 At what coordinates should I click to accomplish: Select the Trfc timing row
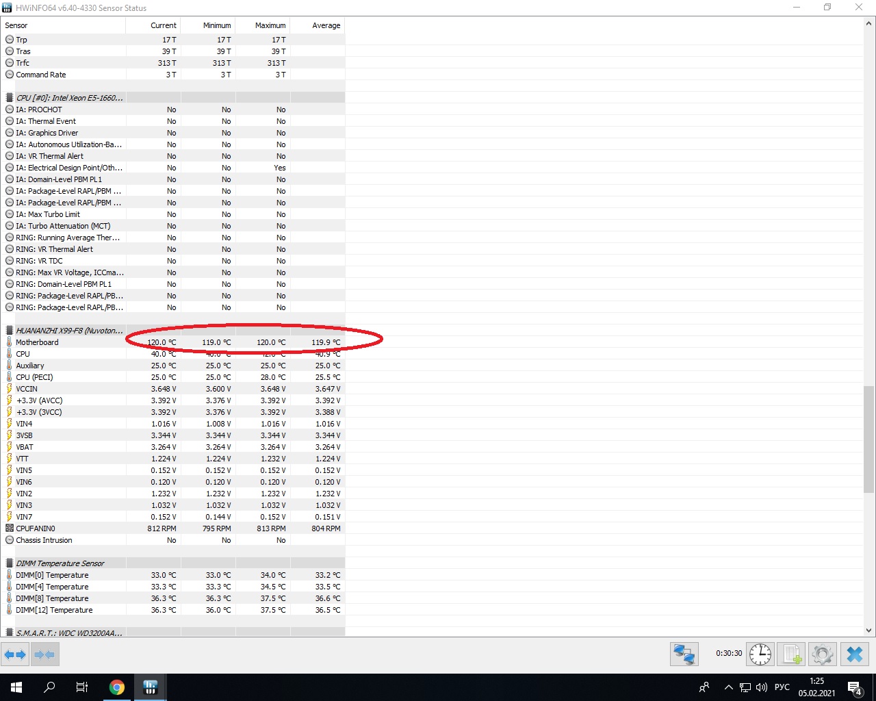173,63
